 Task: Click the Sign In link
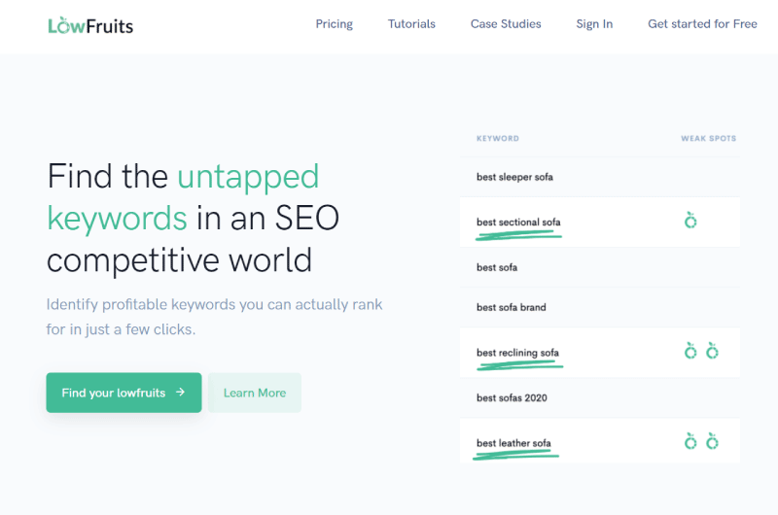pyautogui.click(x=594, y=23)
